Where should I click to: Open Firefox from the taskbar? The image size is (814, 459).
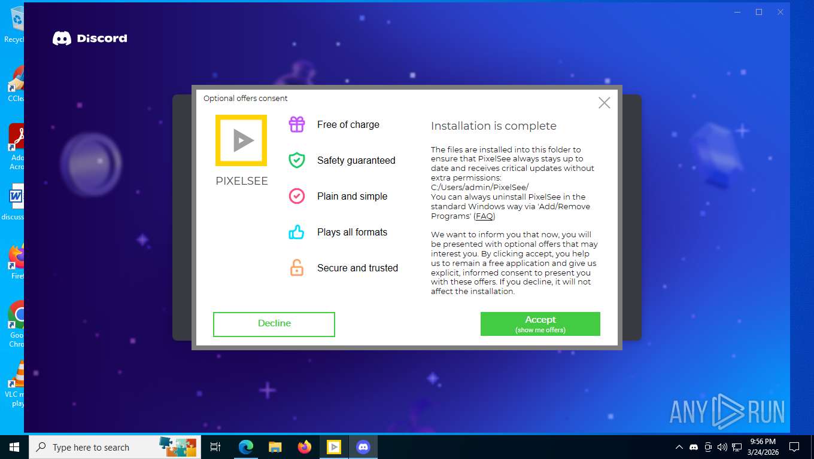(305, 447)
